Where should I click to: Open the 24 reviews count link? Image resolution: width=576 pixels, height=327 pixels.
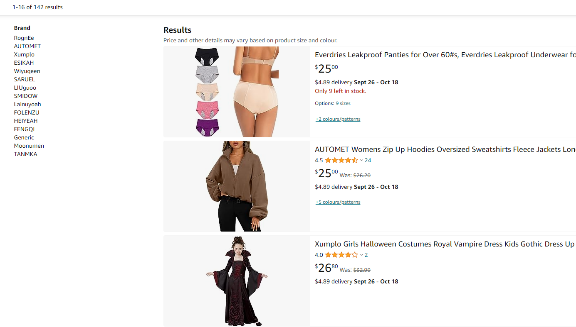click(368, 160)
